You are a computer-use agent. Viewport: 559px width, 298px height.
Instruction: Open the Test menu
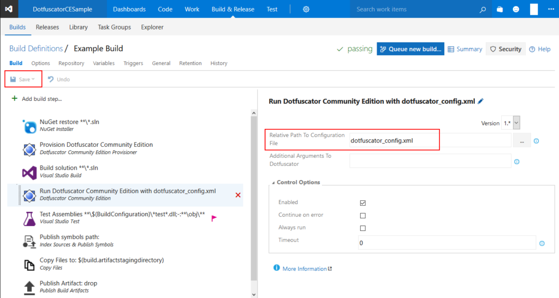coord(272,9)
